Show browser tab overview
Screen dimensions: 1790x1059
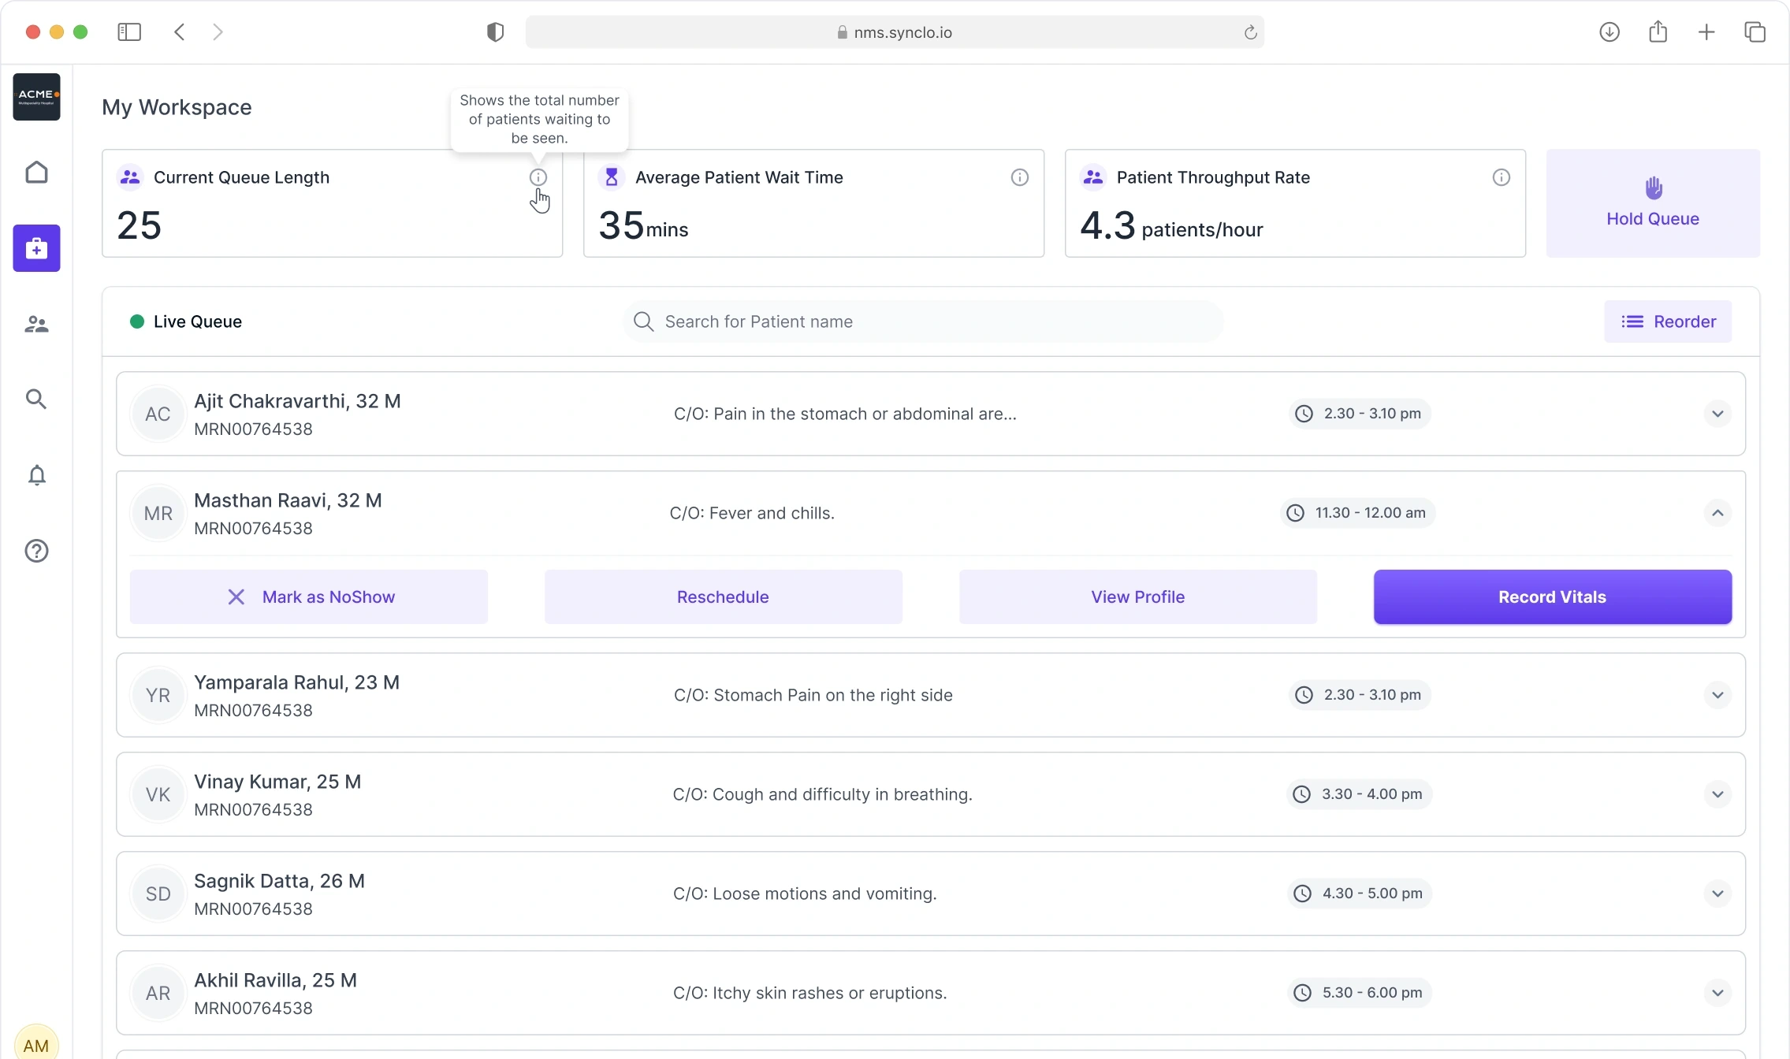(x=1755, y=32)
